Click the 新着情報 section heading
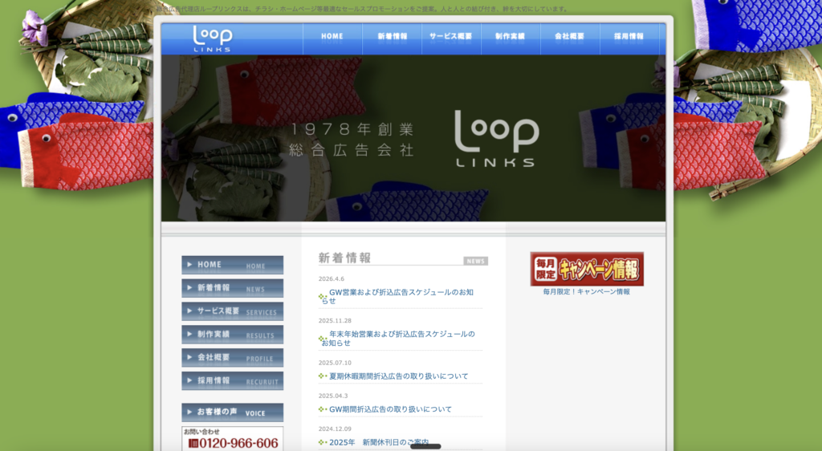Viewport: 822px width, 451px height. click(344, 258)
